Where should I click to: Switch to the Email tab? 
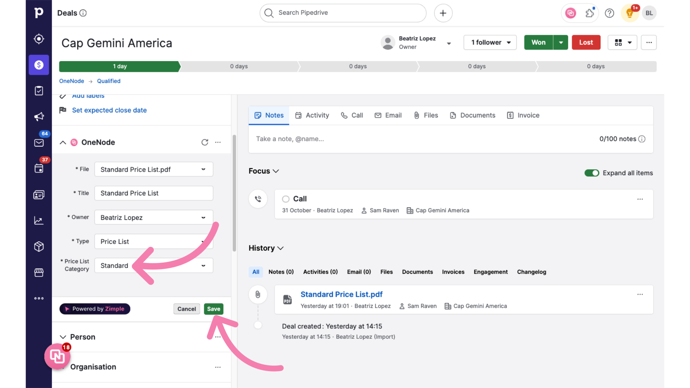[388, 115]
